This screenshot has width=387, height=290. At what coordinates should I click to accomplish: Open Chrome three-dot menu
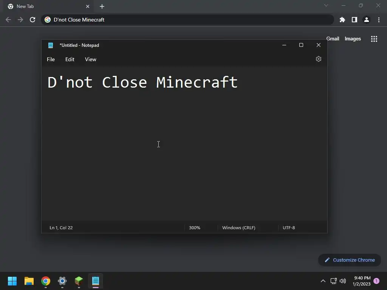click(x=379, y=20)
